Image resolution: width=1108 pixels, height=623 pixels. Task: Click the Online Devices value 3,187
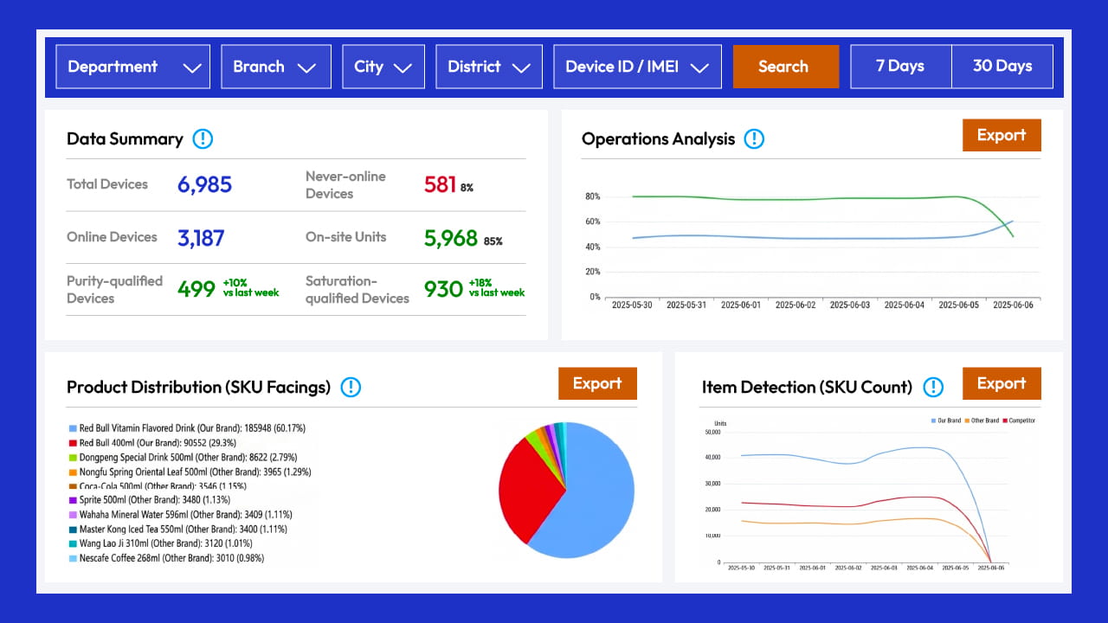(201, 238)
